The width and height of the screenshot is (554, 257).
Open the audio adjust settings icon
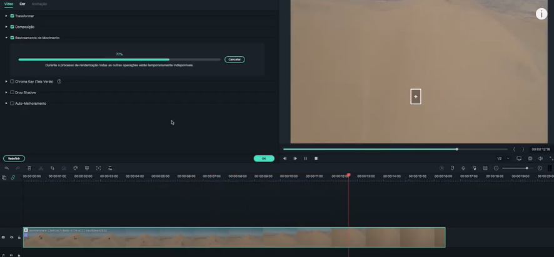pyautogui.click(x=109, y=168)
